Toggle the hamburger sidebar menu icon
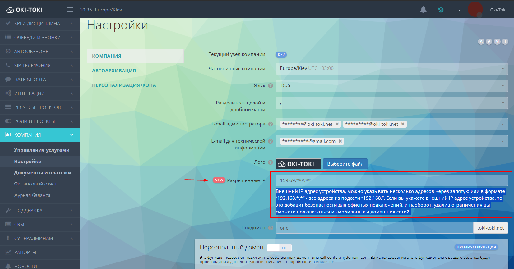514x269 pixels. (x=70, y=10)
